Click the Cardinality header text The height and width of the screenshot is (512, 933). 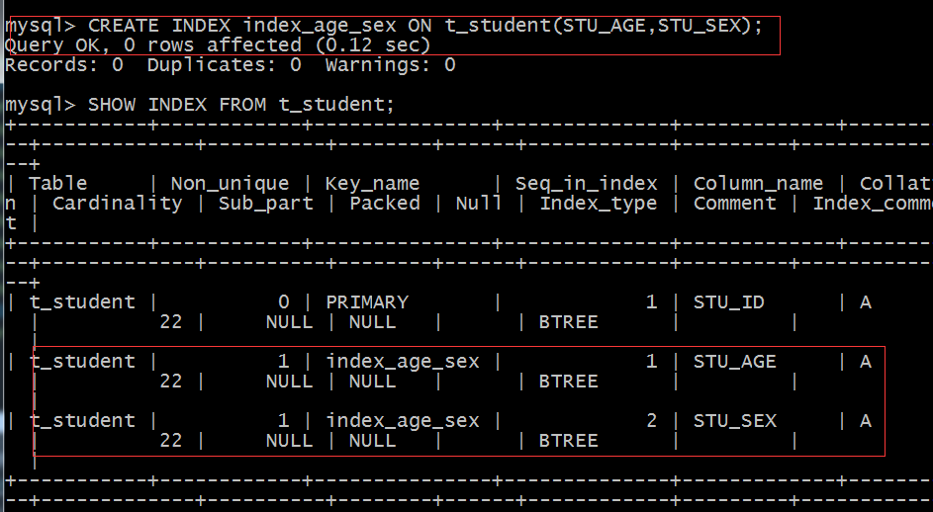pos(117,204)
